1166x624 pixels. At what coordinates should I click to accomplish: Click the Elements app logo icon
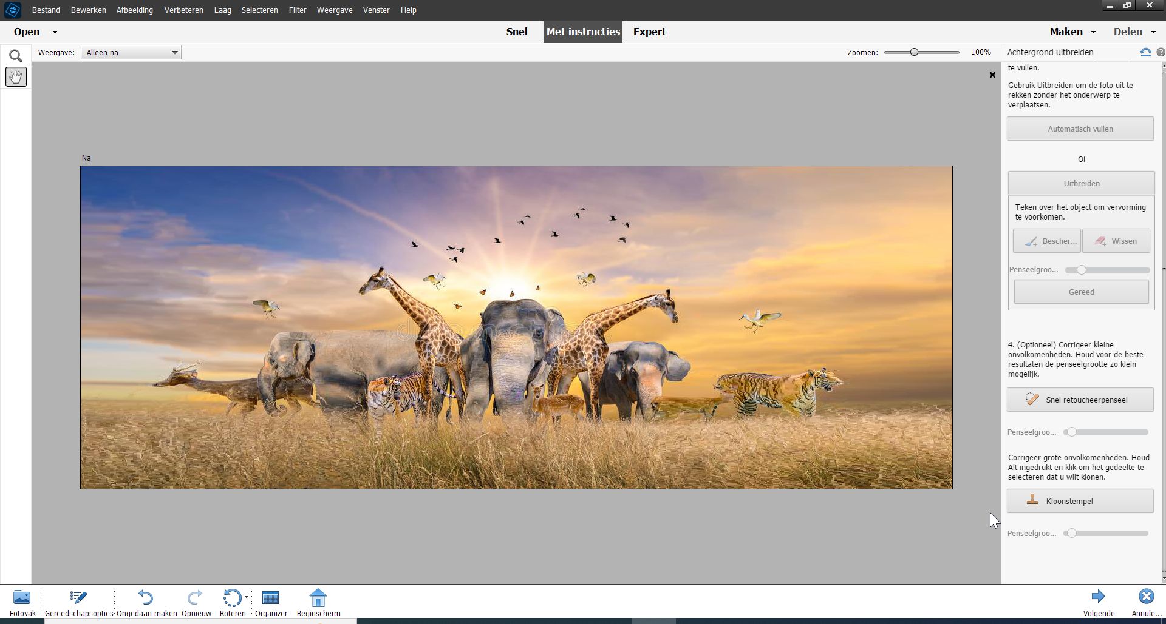pyautogui.click(x=12, y=10)
